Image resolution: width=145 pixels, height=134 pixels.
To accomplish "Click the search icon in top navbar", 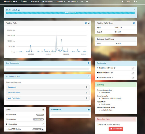I will pos(87,2).
